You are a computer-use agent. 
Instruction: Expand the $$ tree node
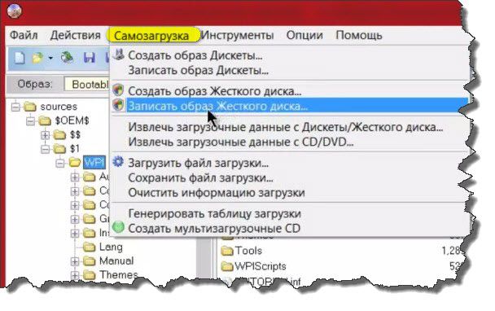click(45, 135)
